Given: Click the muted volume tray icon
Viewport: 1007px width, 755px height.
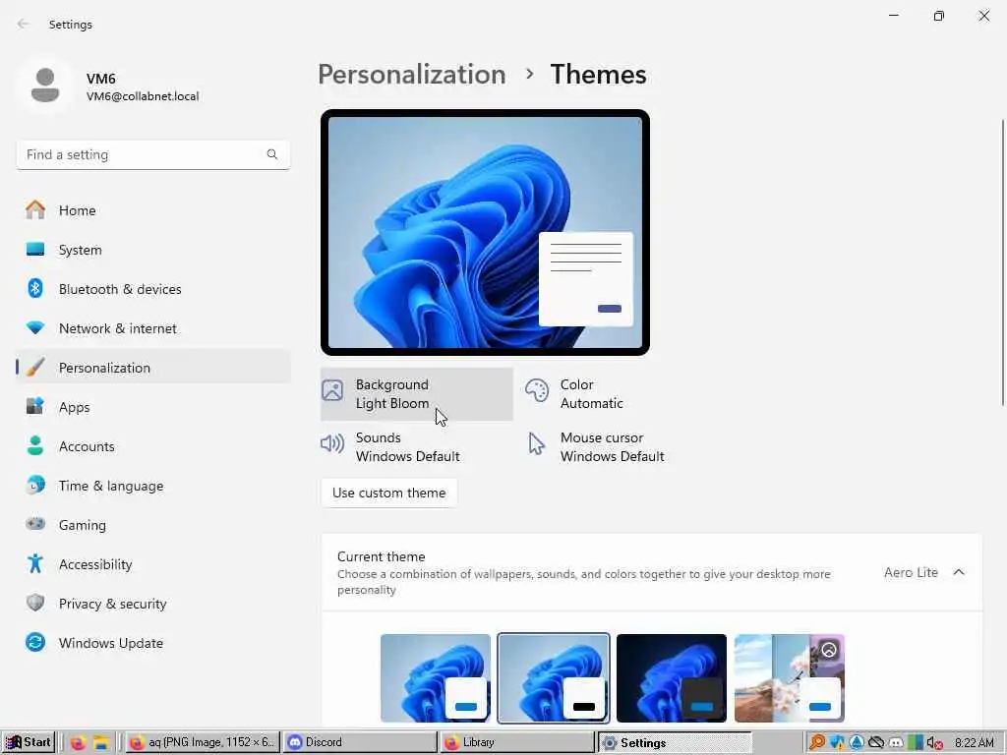Looking at the screenshot, I should tap(934, 743).
